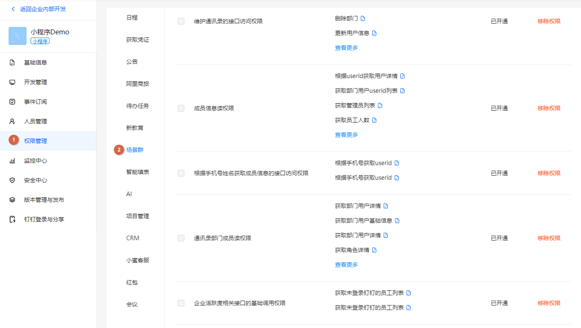Open doc icon beside 获取员工人数
Image resolution: width=581 pixels, height=328 pixels.
click(x=374, y=120)
